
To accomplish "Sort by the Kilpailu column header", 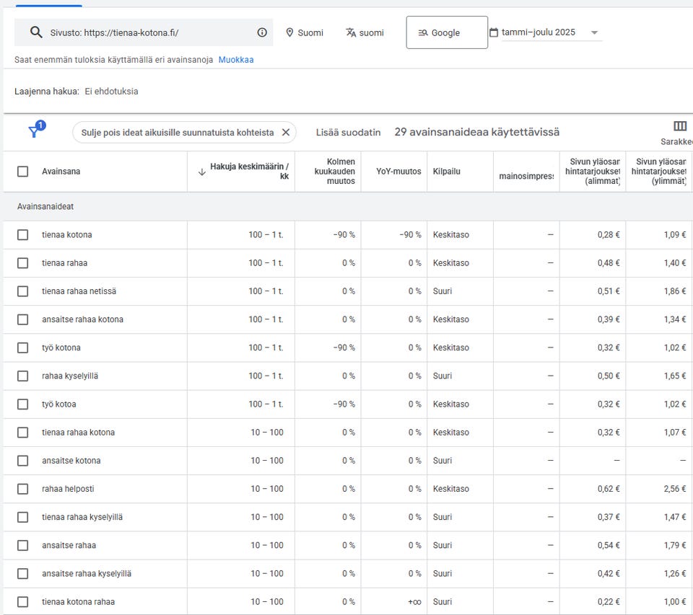I will coord(446,172).
